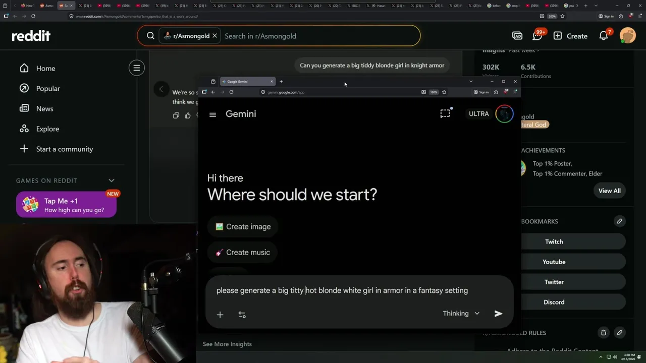Bookmark the Gemini page star icon
Viewport: 646px width, 363px height.
444,92
